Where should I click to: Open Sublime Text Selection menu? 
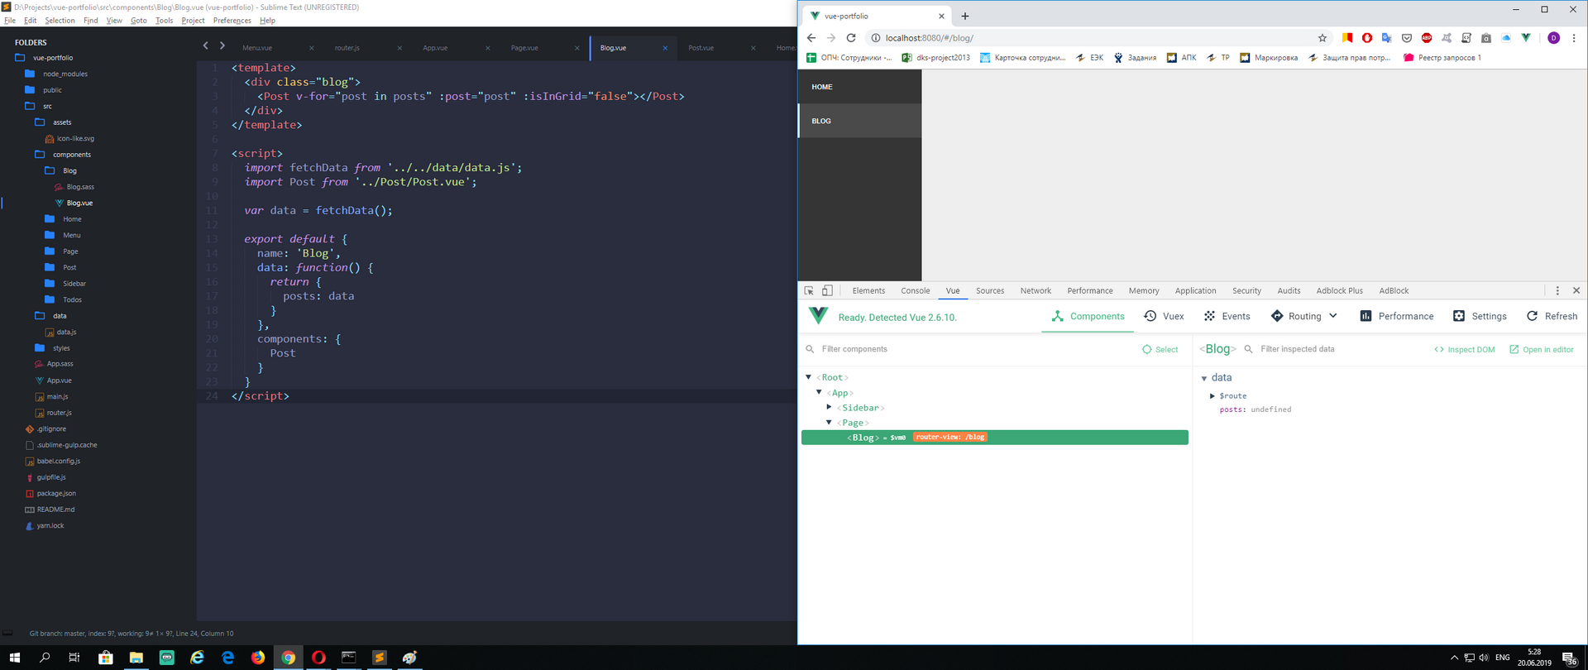point(60,21)
